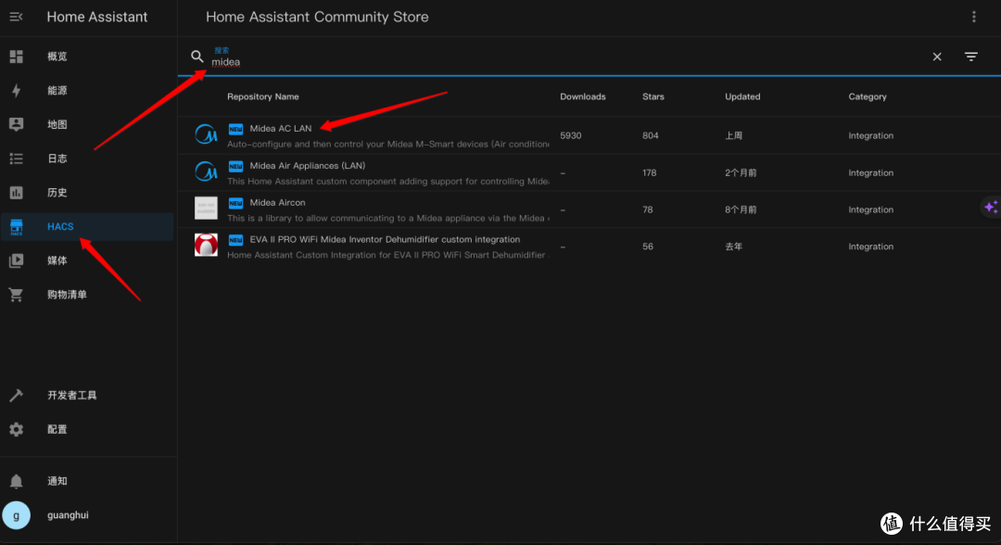Open the 能源 energy lightning icon

(x=16, y=91)
